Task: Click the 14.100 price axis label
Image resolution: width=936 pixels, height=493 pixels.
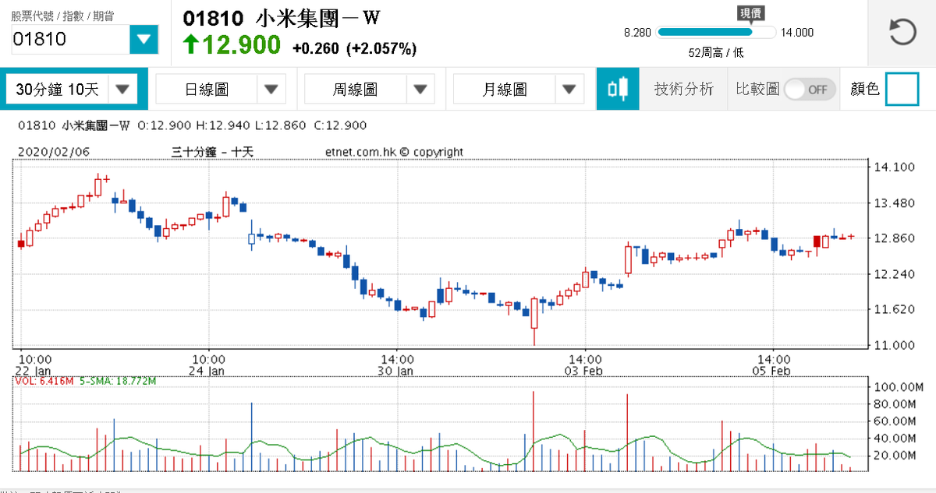Action: pos(895,167)
